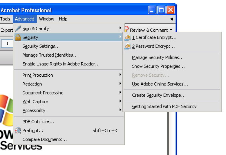Open Show Security Properties
The height and width of the screenshot is (155, 226).
click(x=172, y=66)
